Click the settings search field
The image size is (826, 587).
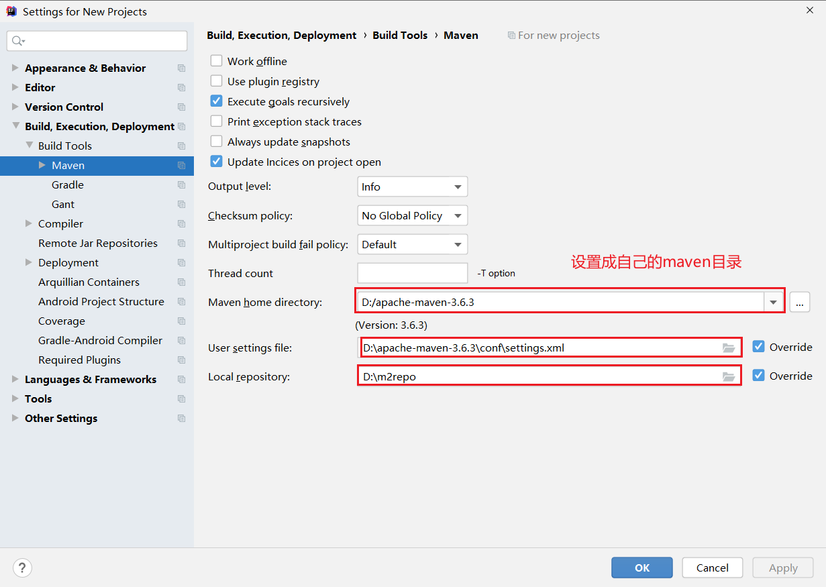pos(97,41)
